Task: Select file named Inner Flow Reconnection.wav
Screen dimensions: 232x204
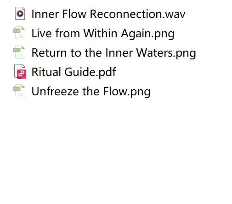Action: click(x=108, y=14)
